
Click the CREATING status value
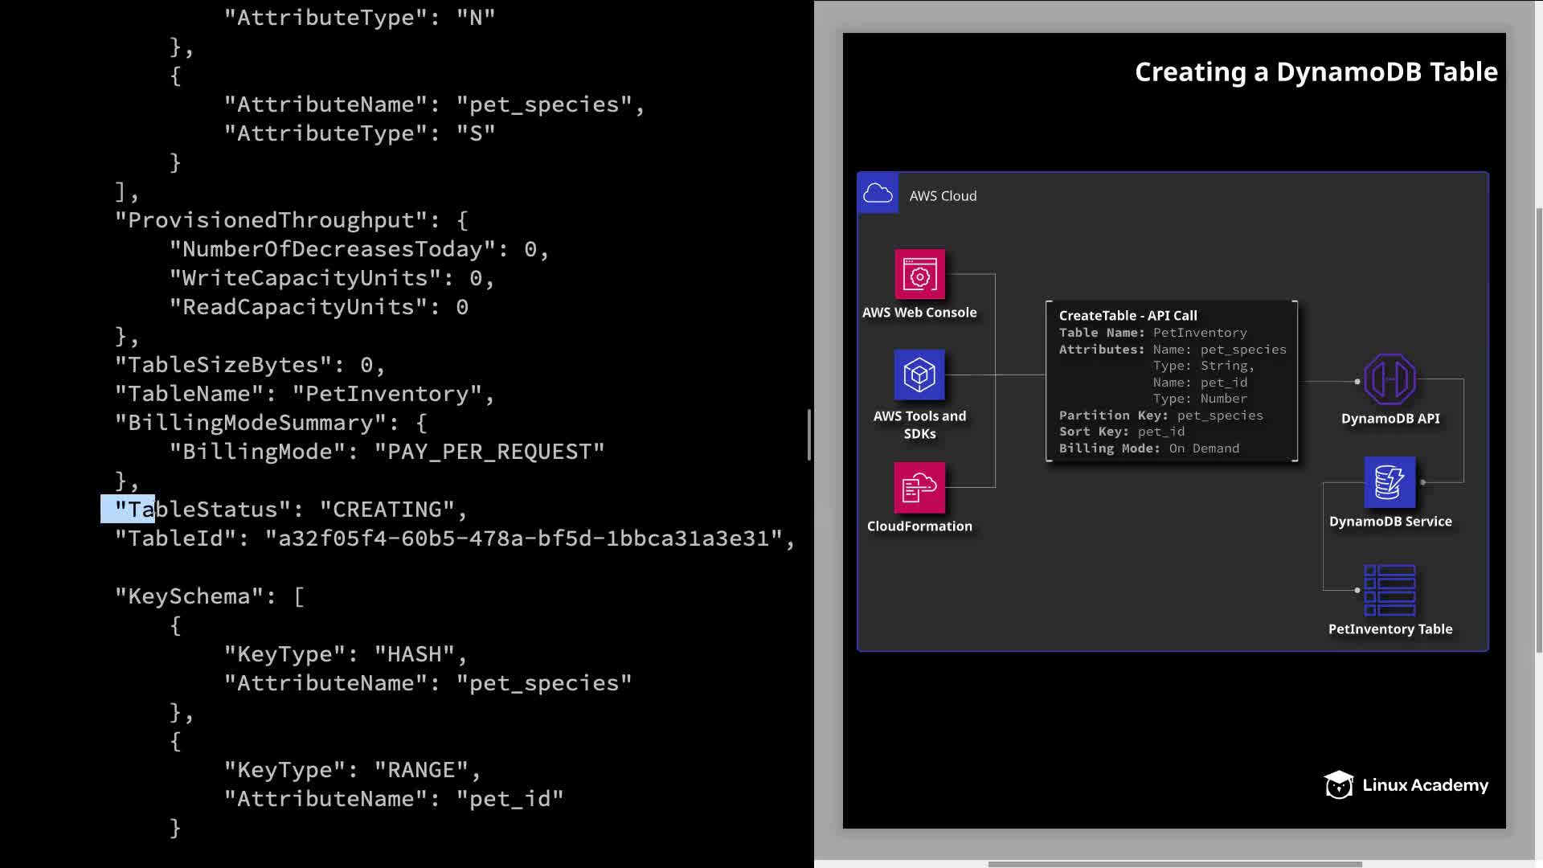pyautogui.click(x=387, y=510)
